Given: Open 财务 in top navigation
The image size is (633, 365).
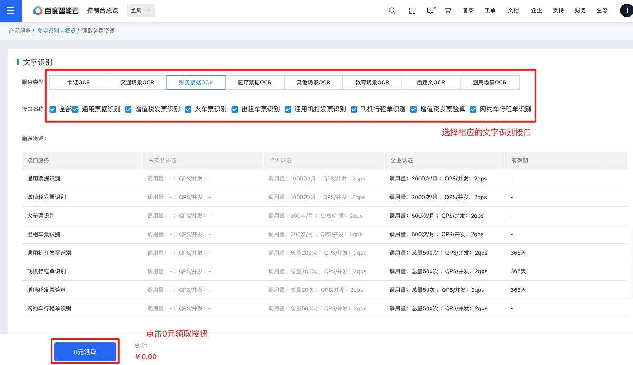Looking at the screenshot, I should [x=580, y=10].
